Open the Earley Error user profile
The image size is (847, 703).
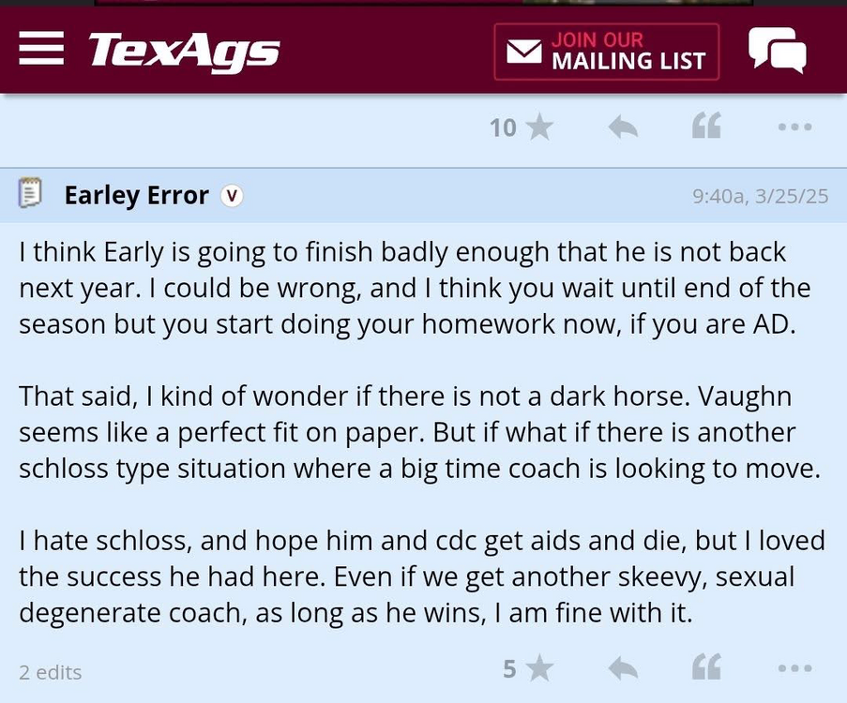pyautogui.click(x=136, y=195)
